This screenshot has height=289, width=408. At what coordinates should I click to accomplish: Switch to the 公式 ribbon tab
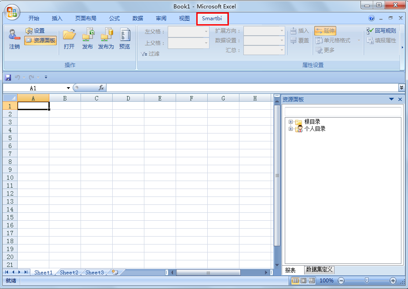114,18
